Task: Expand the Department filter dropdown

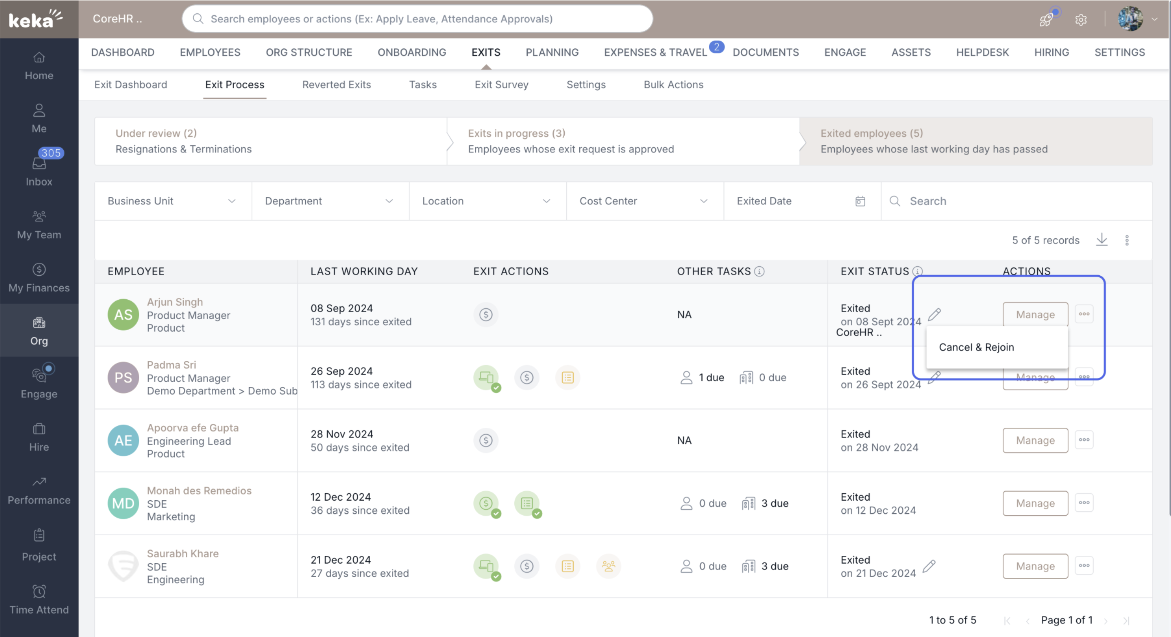Action: 330,201
